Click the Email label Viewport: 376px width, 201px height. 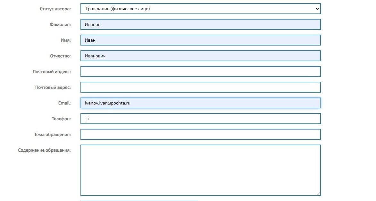point(64,103)
